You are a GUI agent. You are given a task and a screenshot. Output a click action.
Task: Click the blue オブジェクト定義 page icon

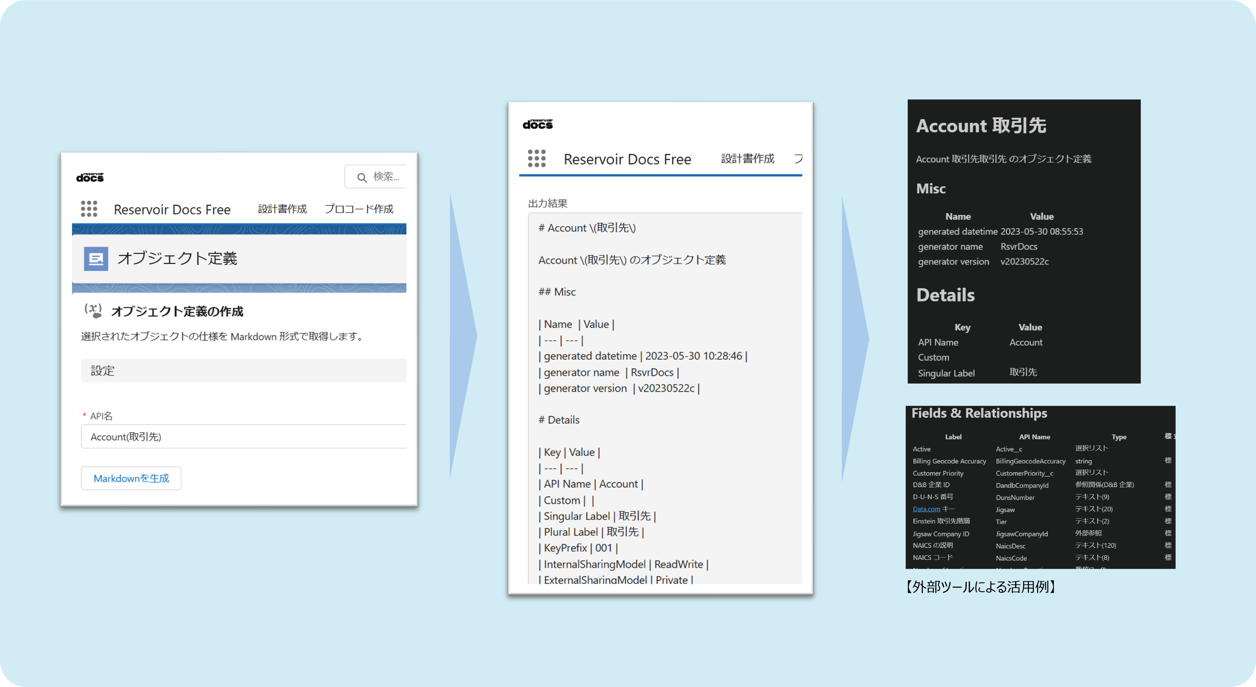click(x=96, y=258)
